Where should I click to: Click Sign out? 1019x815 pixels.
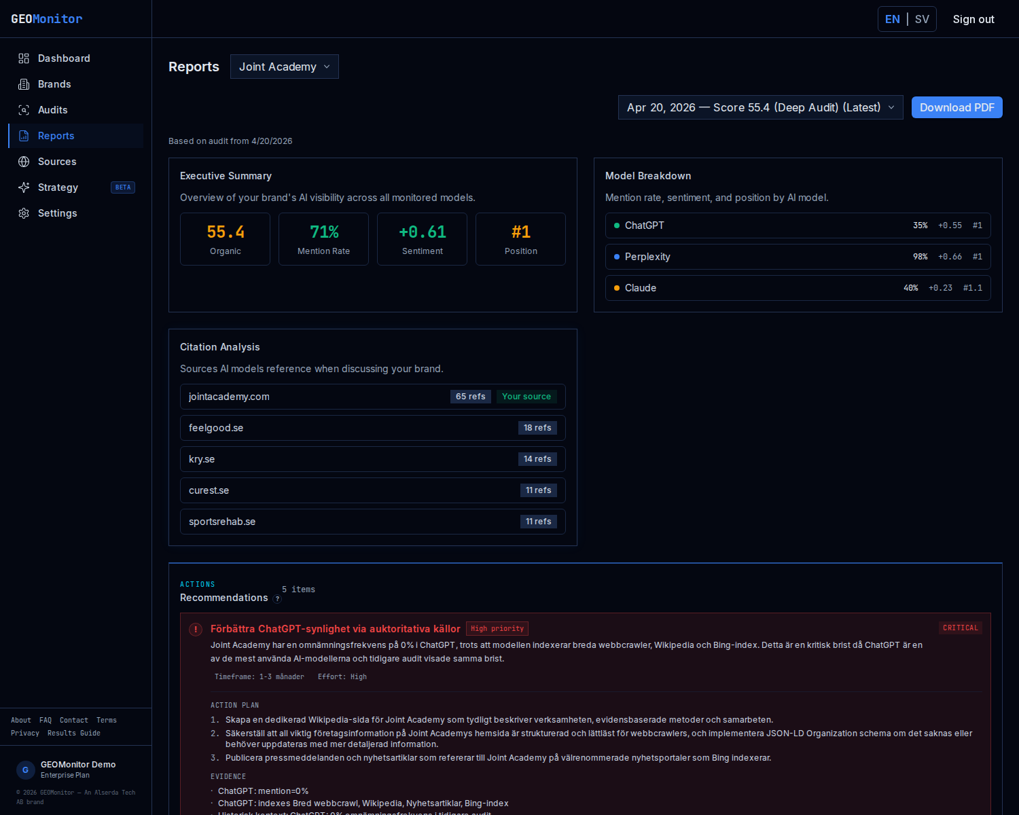click(973, 19)
